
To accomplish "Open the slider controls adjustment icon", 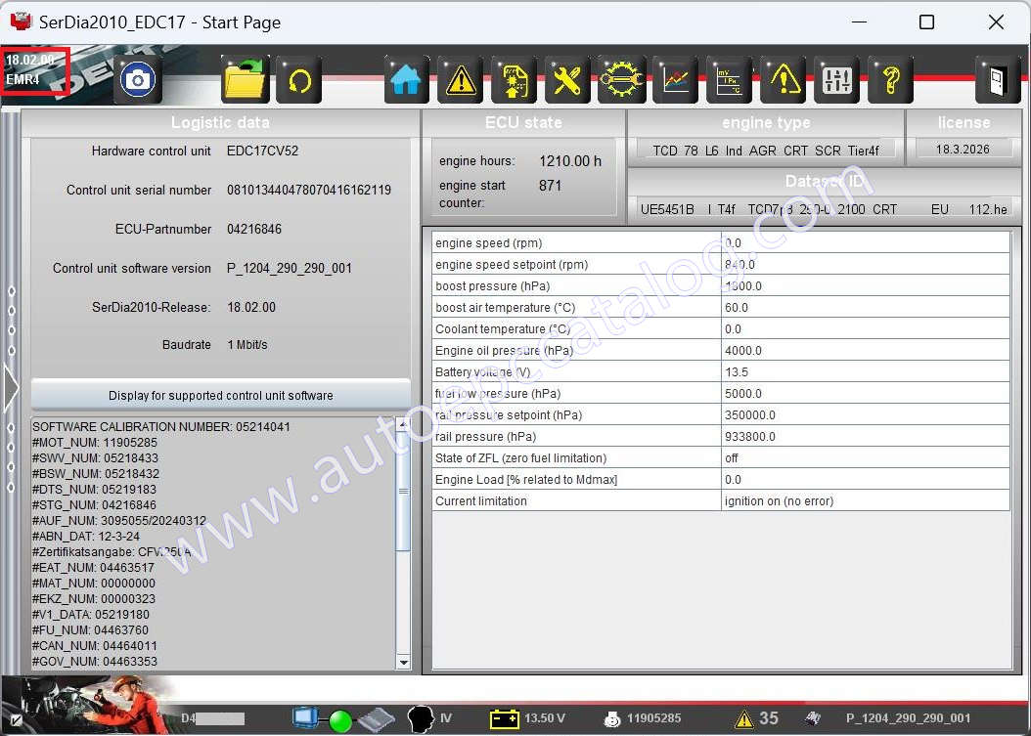I will pyautogui.click(x=836, y=80).
